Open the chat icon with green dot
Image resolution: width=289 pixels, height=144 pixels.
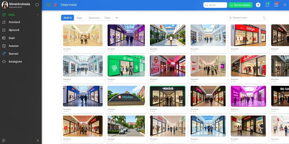coord(268,5)
